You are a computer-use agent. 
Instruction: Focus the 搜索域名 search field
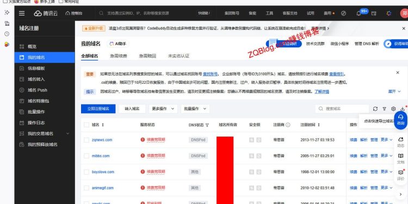click(342, 109)
